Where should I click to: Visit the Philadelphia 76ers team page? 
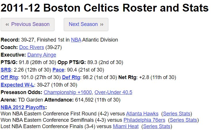pos(144,120)
